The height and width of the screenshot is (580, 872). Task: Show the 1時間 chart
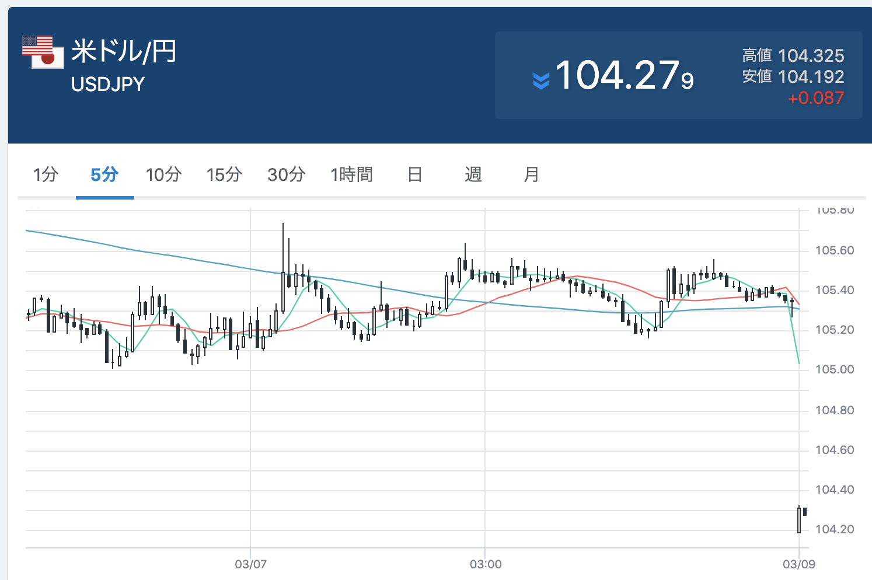pyautogui.click(x=351, y=174)
